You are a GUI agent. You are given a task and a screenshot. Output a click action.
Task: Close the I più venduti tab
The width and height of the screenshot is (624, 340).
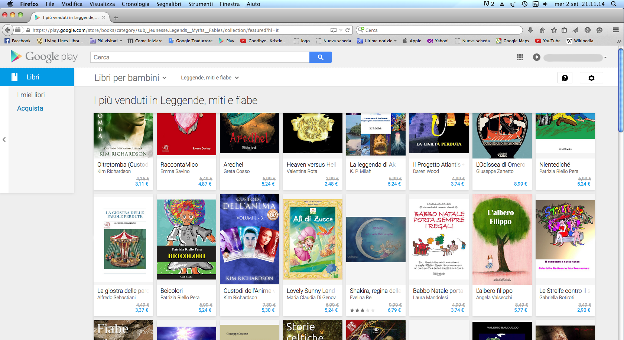(x=104, y=17)
